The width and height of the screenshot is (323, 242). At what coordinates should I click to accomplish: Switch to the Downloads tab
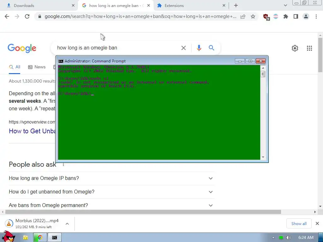39,6
